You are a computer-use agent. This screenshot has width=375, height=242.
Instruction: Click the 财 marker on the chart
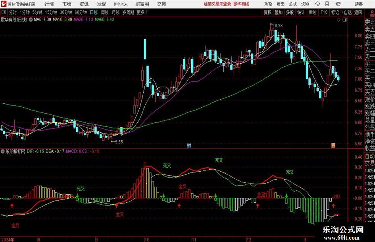point(189,145)
